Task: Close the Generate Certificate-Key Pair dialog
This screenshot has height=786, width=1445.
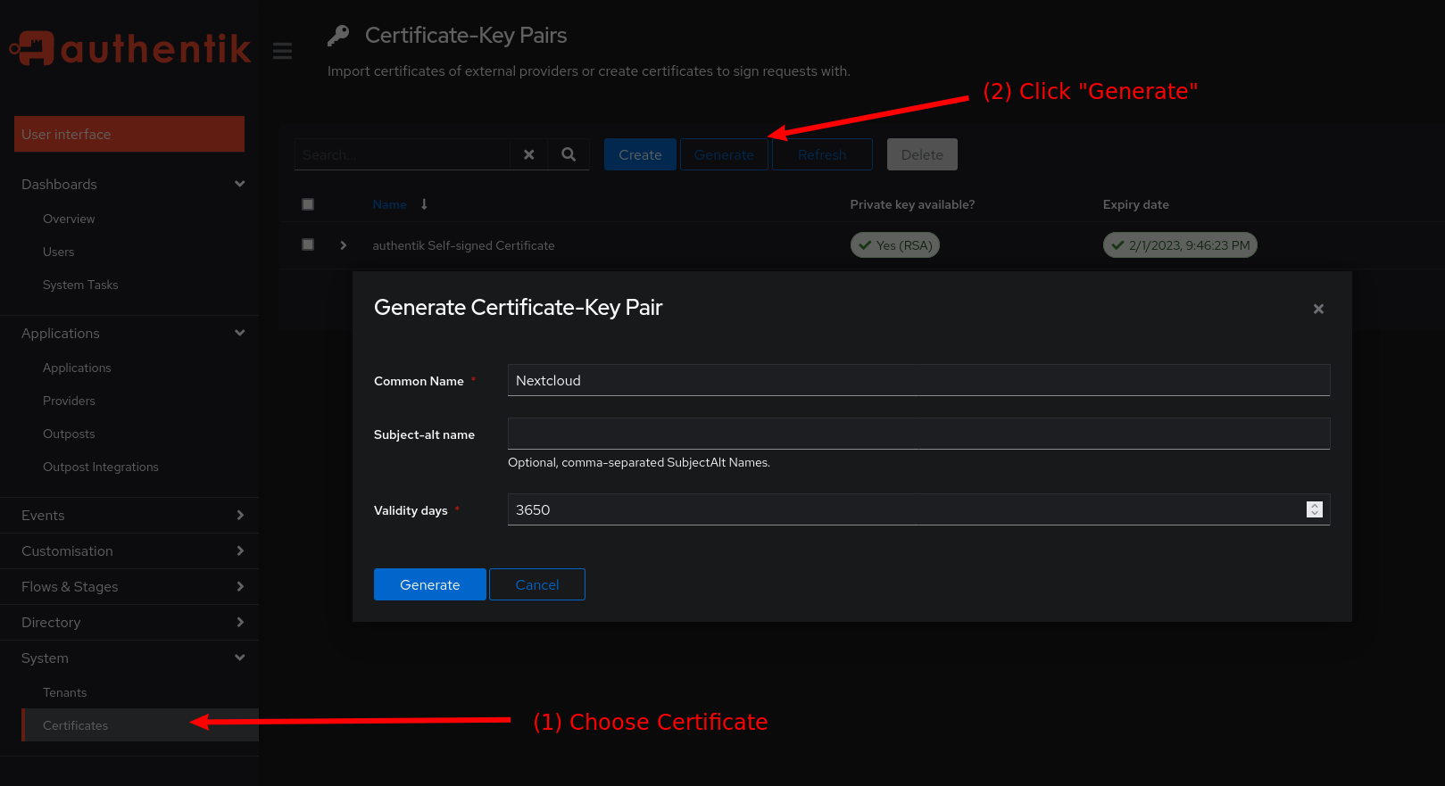Action: pyautogui.click(x=1318, y=309)
